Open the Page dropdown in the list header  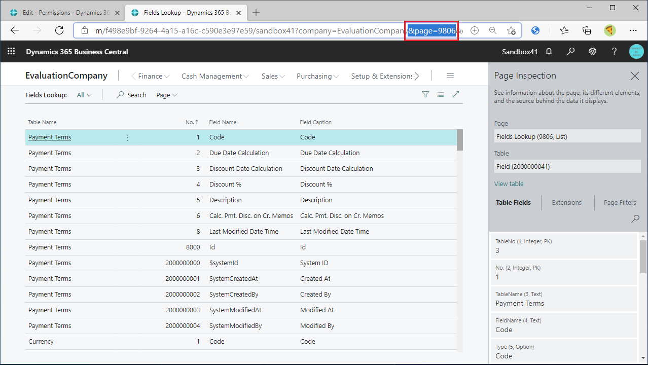166,95
